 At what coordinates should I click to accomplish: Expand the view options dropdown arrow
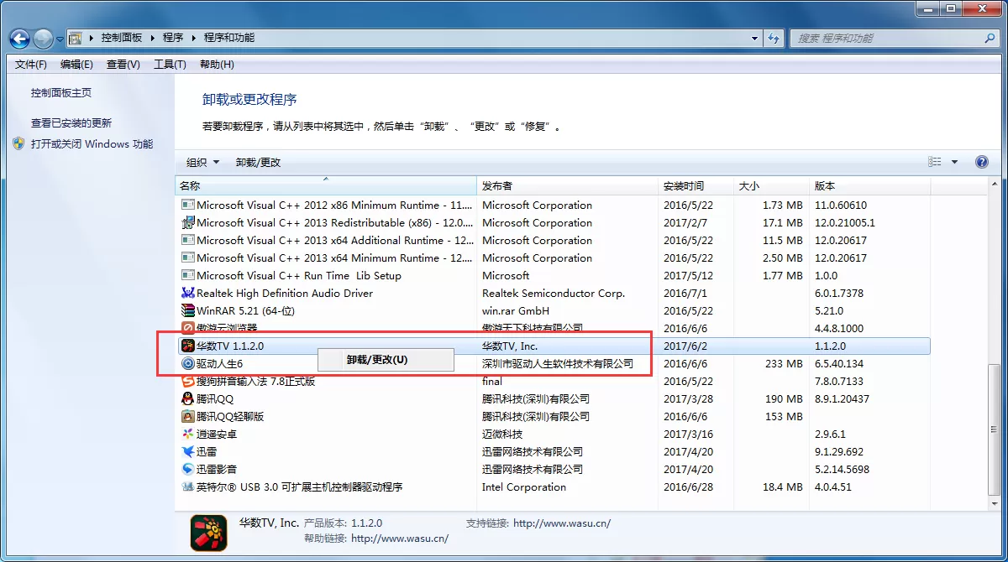click(954, 163)
